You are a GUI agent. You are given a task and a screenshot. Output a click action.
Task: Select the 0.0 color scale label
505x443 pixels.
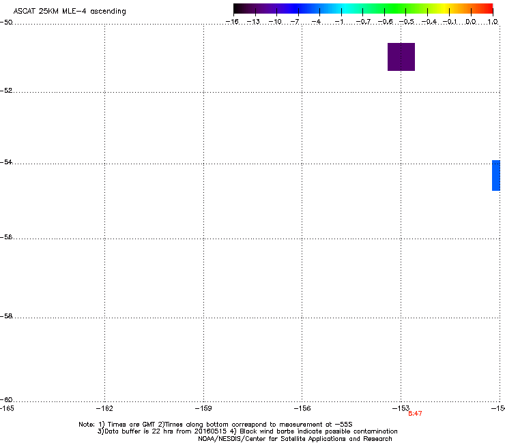(x=471, y=22)
